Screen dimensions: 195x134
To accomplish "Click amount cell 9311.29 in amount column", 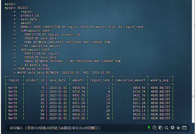I will 79,103.
